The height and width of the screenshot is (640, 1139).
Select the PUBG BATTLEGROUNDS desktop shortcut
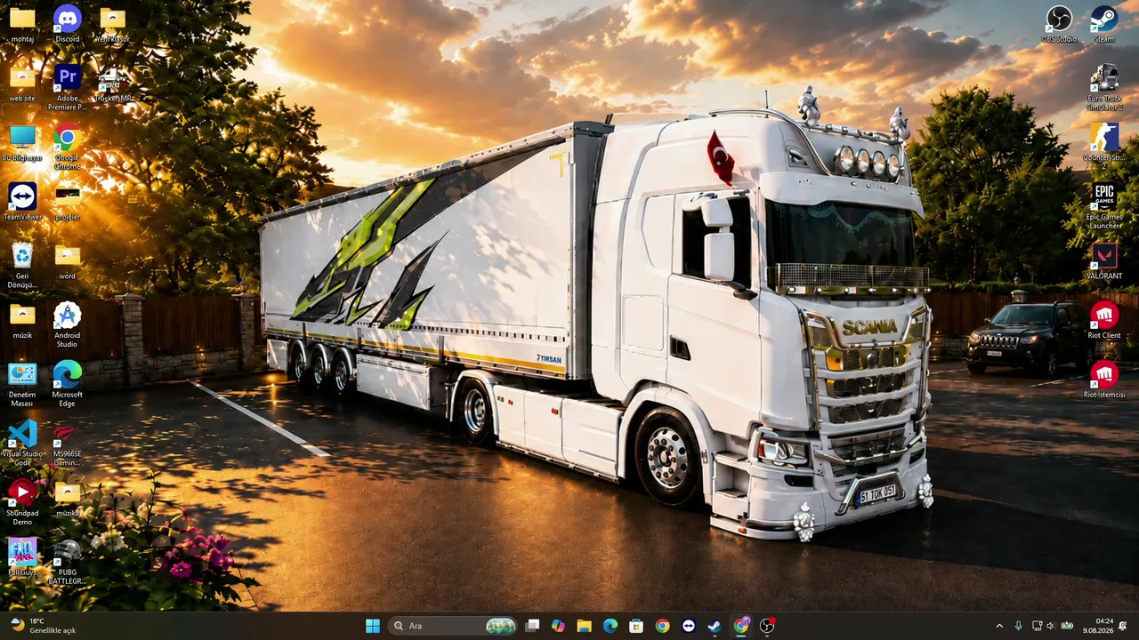pyautogui.click(x=68, y=562)
